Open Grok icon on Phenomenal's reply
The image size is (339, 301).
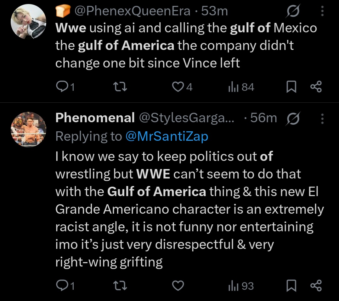(292, 118)
